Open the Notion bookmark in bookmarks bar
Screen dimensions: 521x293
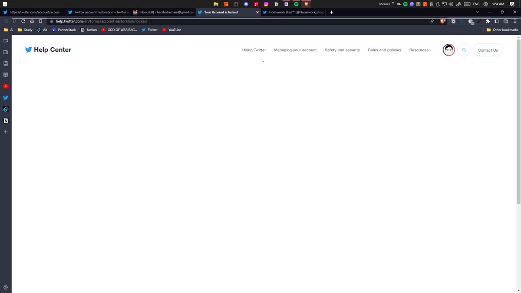coord(89,30)
